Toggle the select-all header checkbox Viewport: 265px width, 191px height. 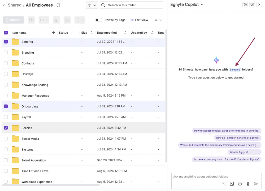6,33
